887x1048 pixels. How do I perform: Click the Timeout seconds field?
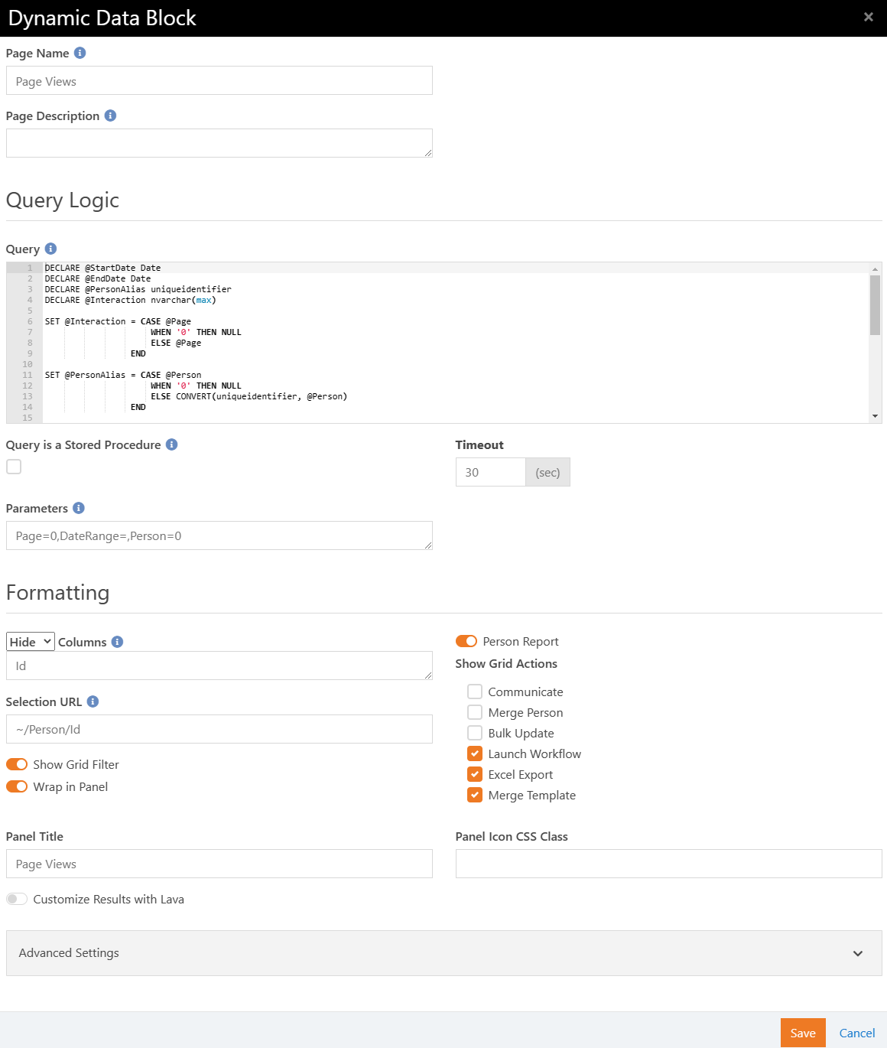491,472
